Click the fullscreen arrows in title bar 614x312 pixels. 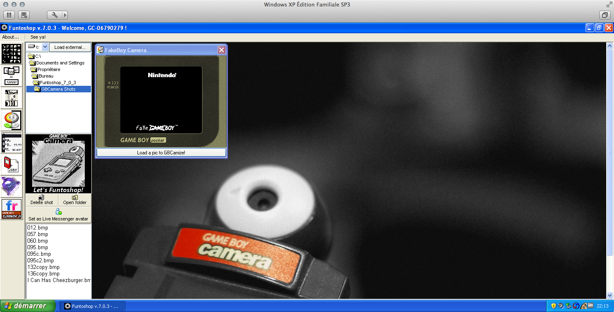click(609, 5)
